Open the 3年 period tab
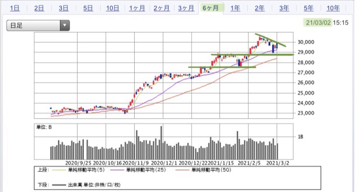The image size is (359, 192). [284, 9]
